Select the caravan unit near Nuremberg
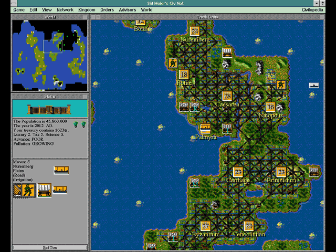The image size is (336, 252). pos(227,53)
